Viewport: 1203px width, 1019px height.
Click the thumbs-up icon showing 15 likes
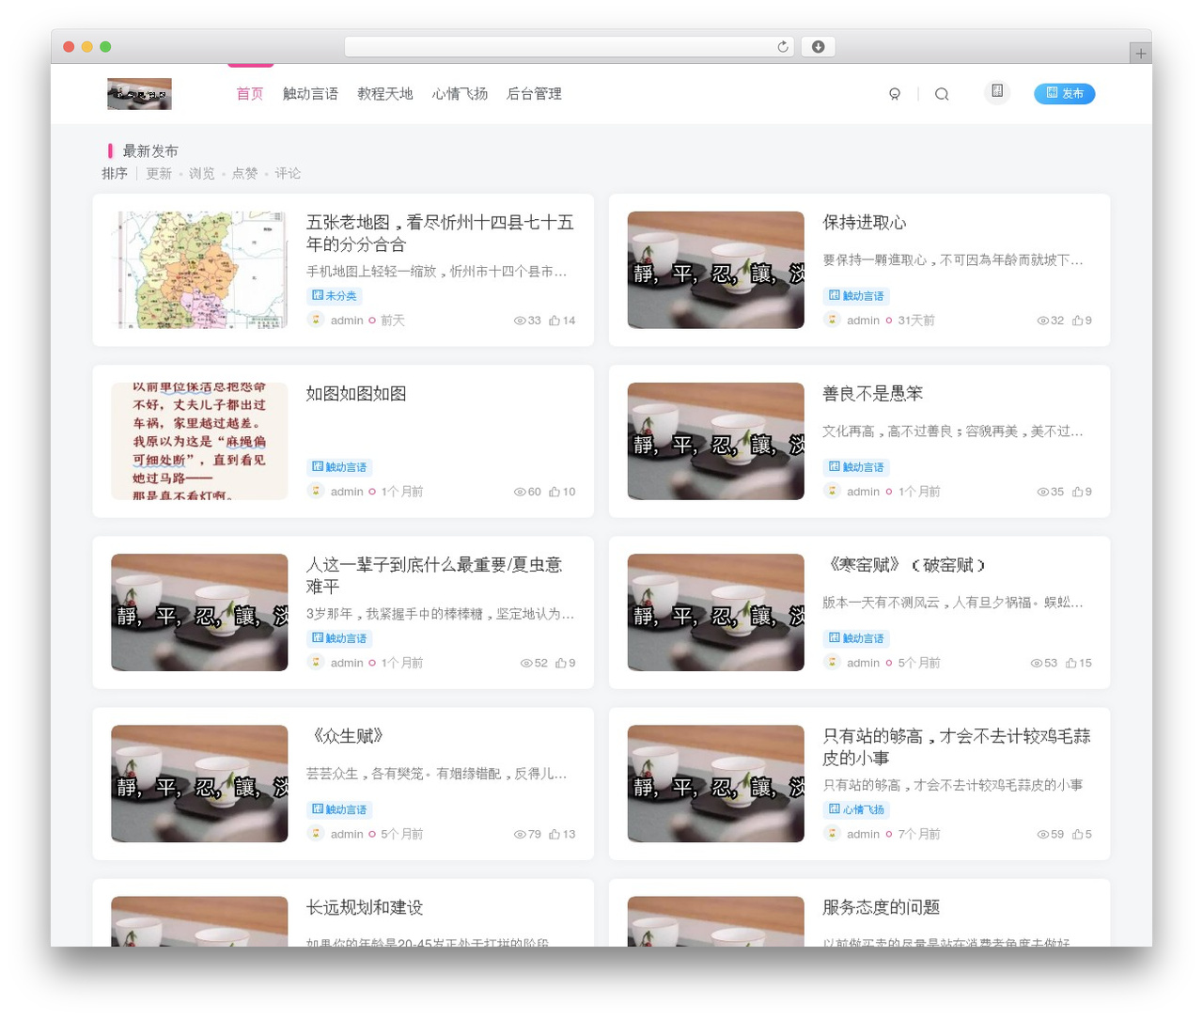(1071, 663)
